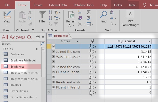Open the Notes column filter dropdown

pos(77,41)
